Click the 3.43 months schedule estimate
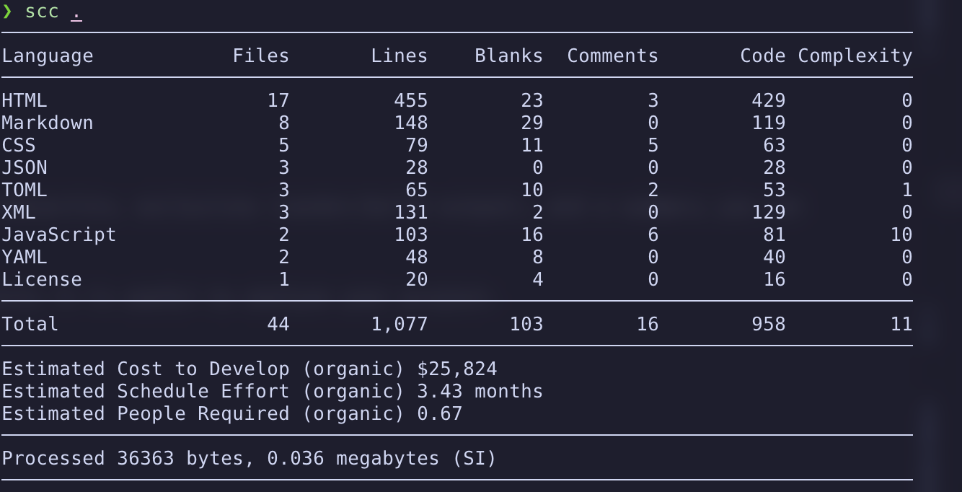 480,391
